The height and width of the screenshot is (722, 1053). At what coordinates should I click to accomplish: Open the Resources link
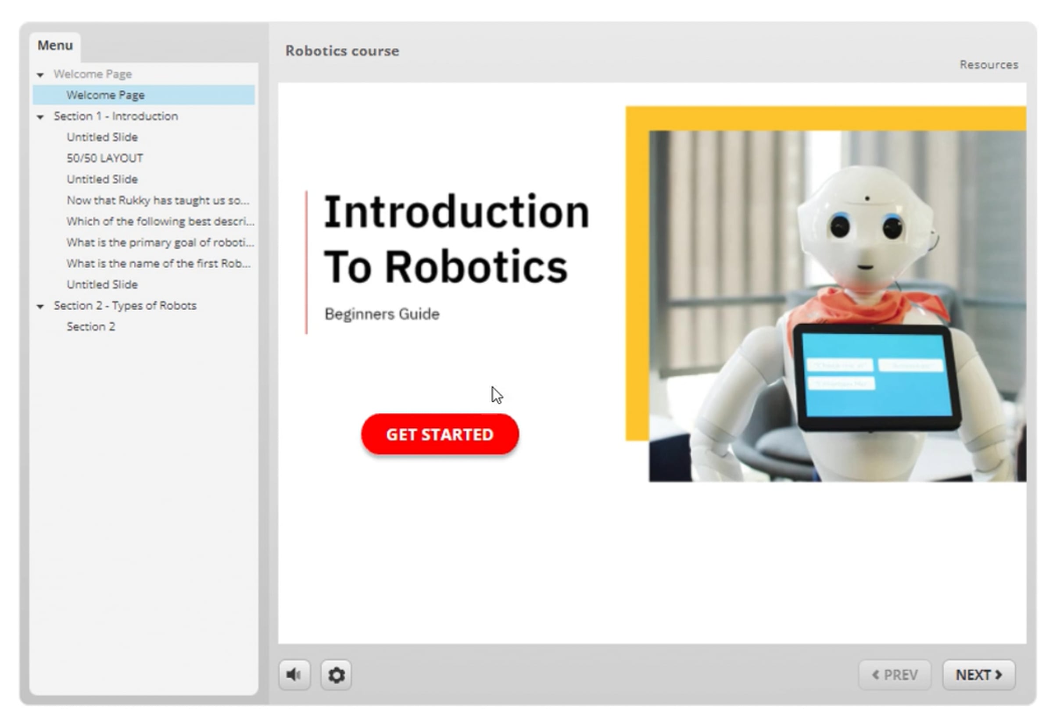coord(989,65)
